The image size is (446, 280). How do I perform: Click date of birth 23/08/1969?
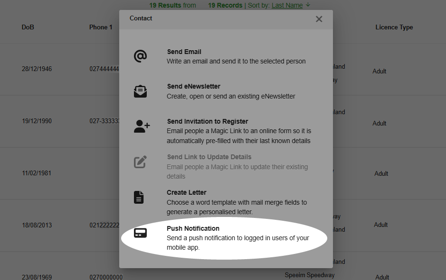tap(37, 277)
